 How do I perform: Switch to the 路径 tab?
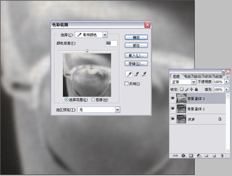[x=198, y=76]
